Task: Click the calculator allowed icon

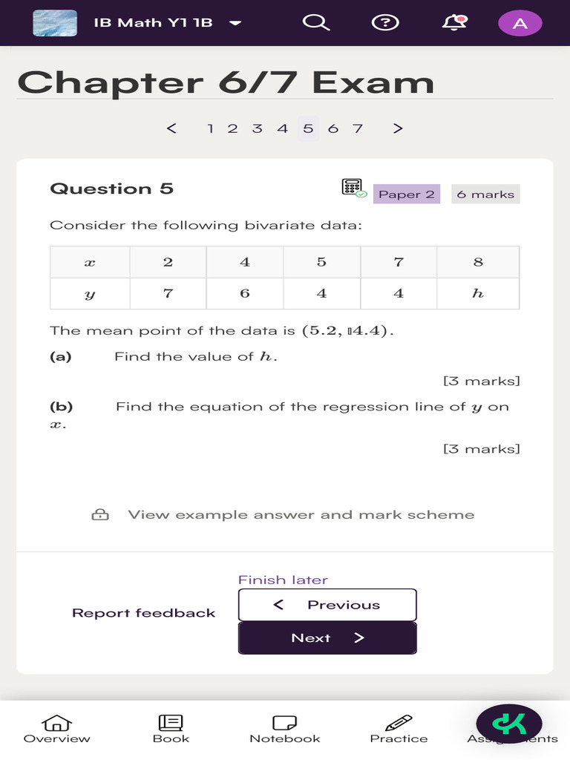Action: click(353, 188)
